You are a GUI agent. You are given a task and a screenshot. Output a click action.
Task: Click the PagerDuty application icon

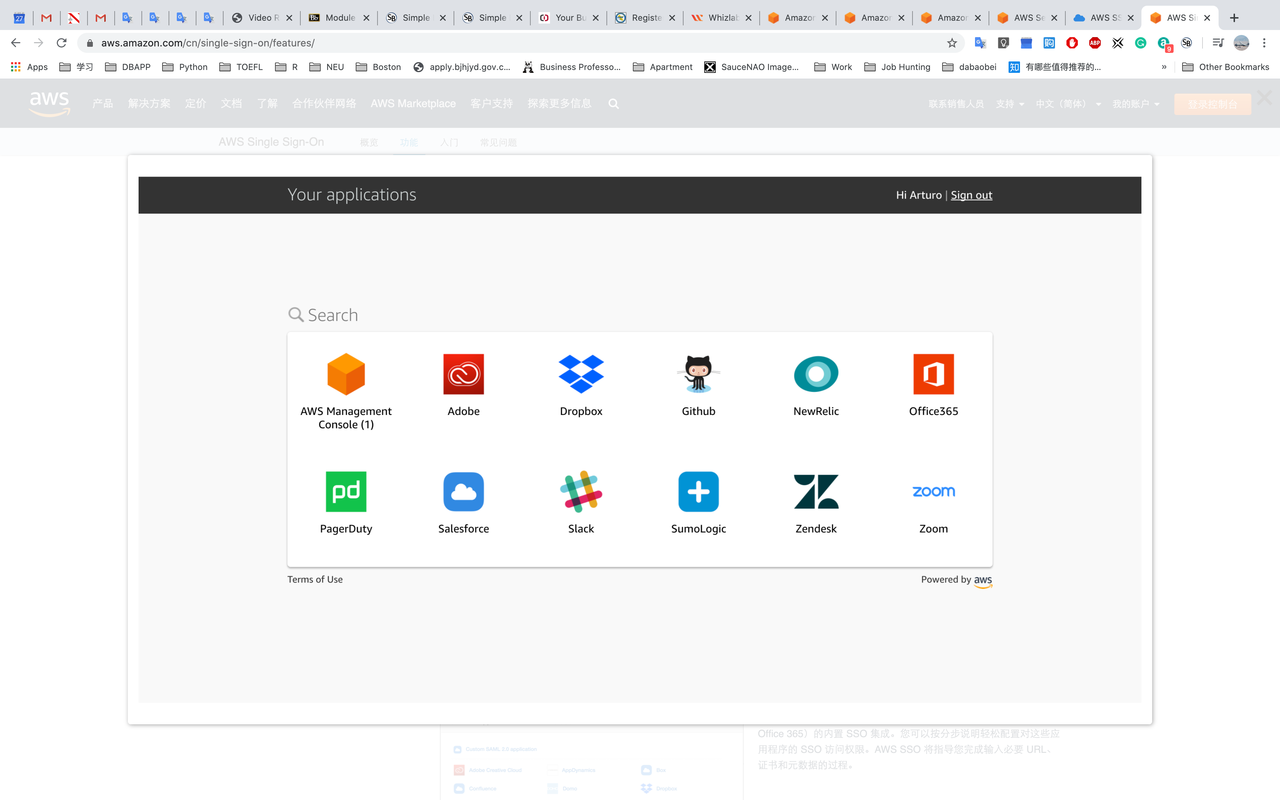coord(346,491)
